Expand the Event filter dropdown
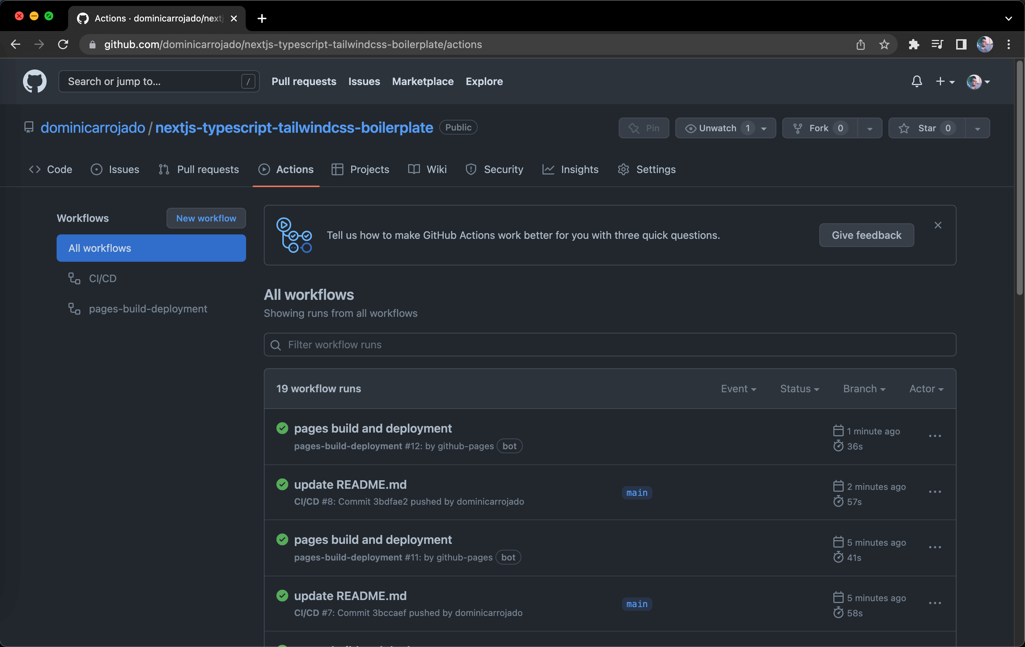This screenshot has width=1025, height=647. (738, 387)
